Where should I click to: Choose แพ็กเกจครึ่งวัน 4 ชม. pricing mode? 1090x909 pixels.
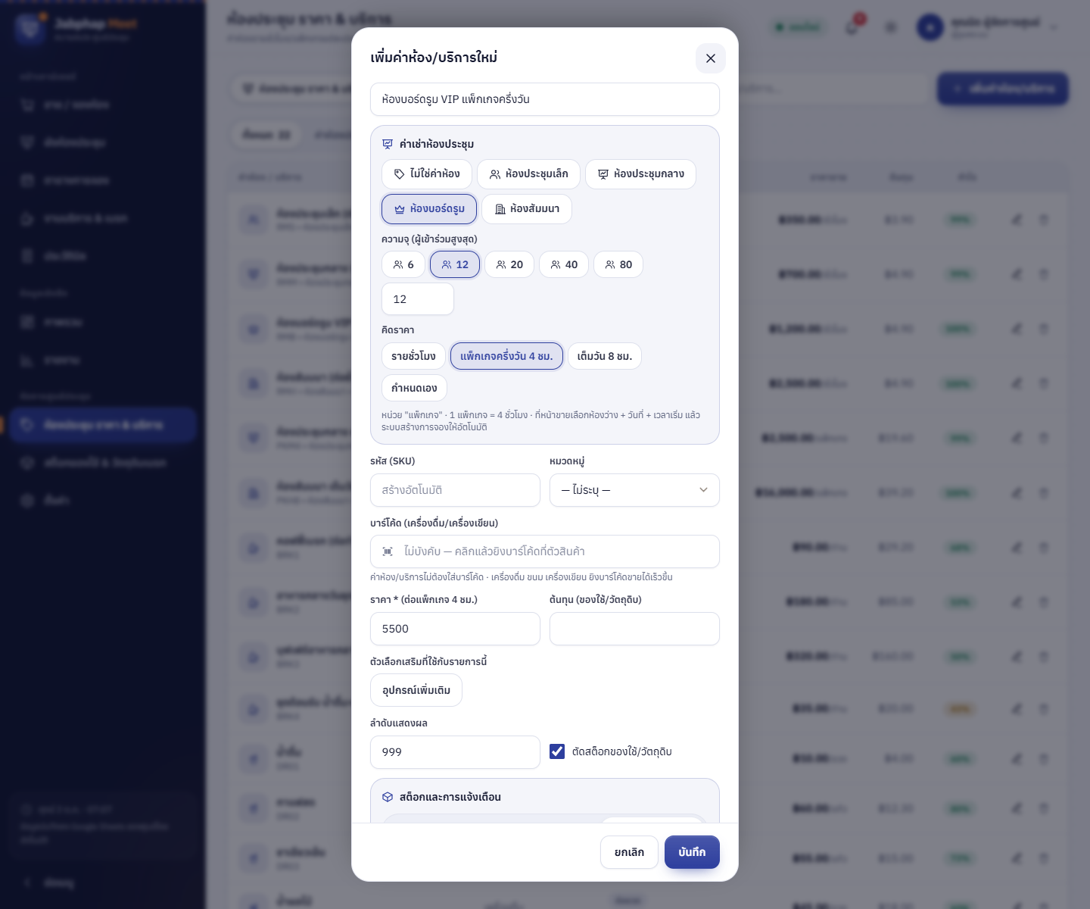pos(506,356)
